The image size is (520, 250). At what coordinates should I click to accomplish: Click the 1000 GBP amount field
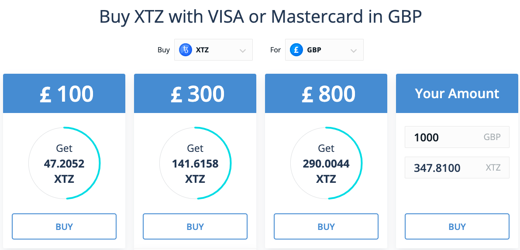457,137
